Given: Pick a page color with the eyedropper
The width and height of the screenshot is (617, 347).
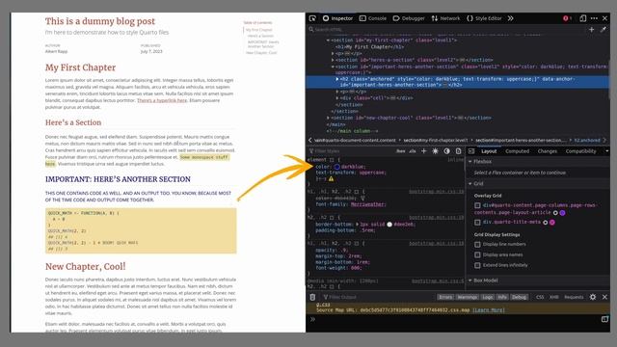Looking at the screenshot, I should click(x=604, y=29).
